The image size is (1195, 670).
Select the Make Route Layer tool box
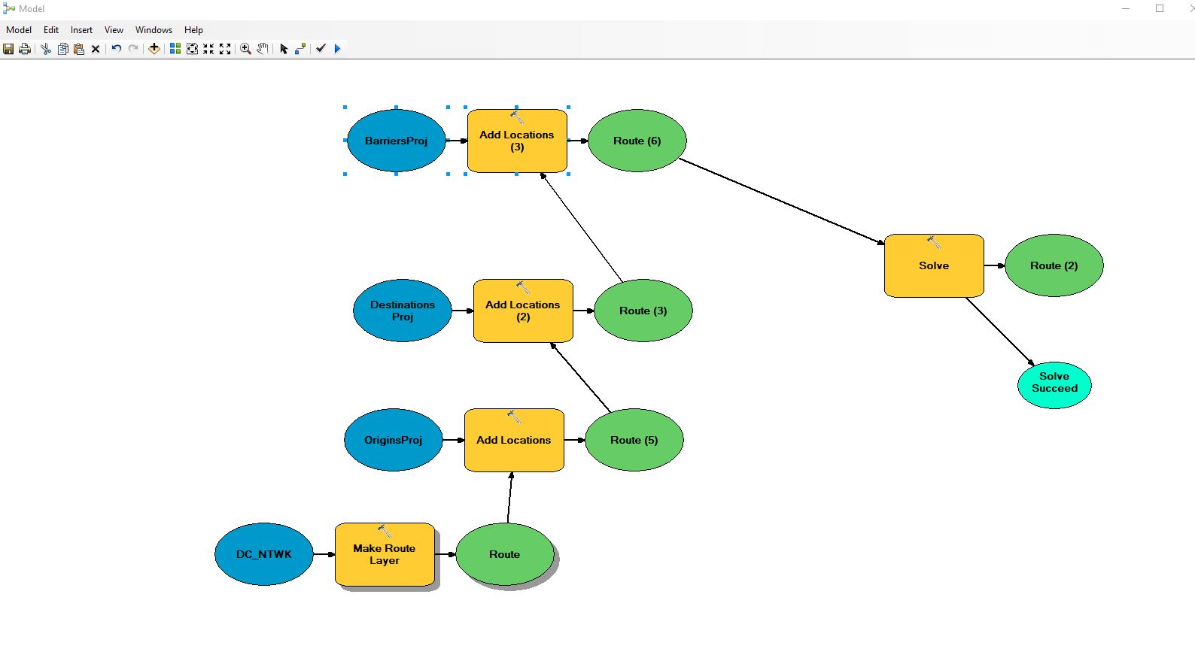point(385,554)
